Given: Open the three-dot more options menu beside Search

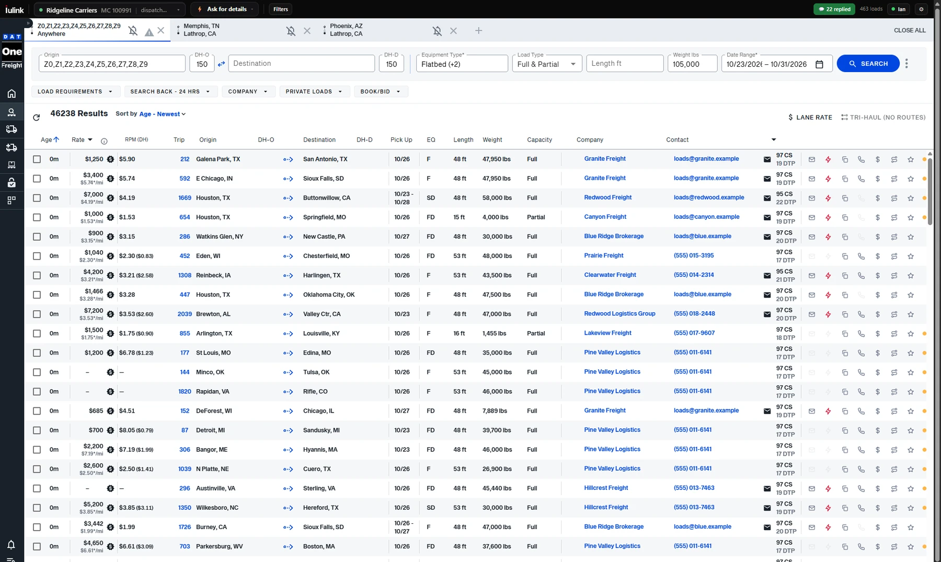Looking at the screenshot, I should [906, 64].
